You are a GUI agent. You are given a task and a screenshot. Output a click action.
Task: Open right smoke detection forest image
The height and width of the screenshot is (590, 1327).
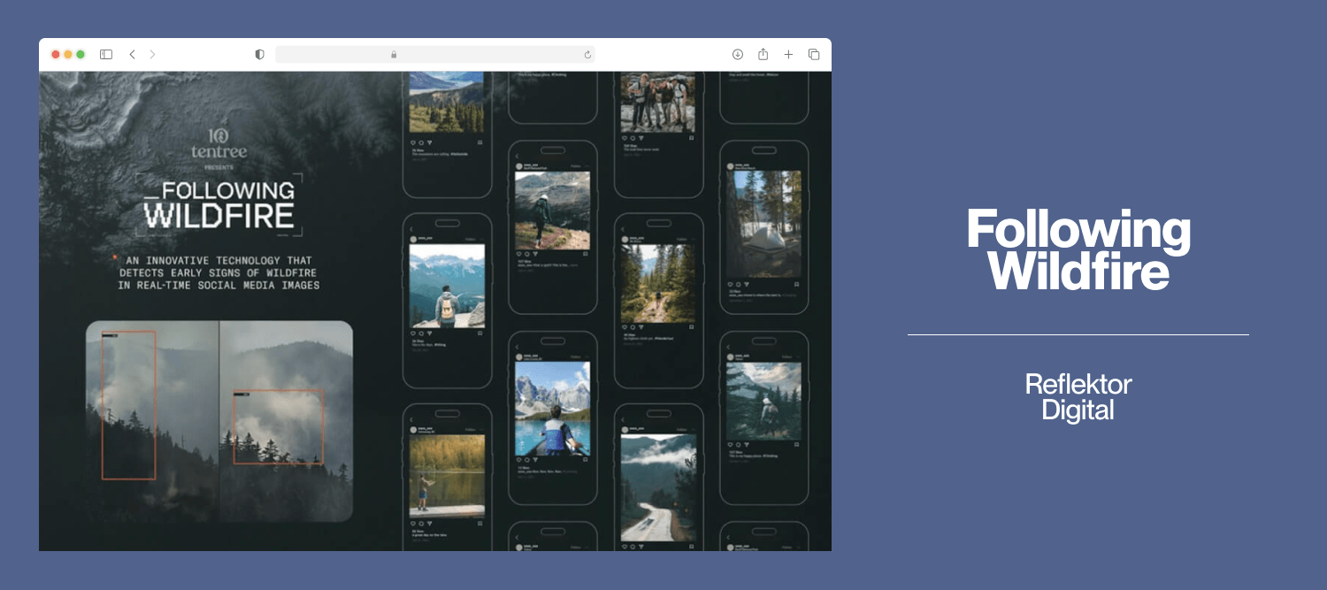287,421
